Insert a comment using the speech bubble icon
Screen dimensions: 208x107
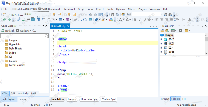33,20
